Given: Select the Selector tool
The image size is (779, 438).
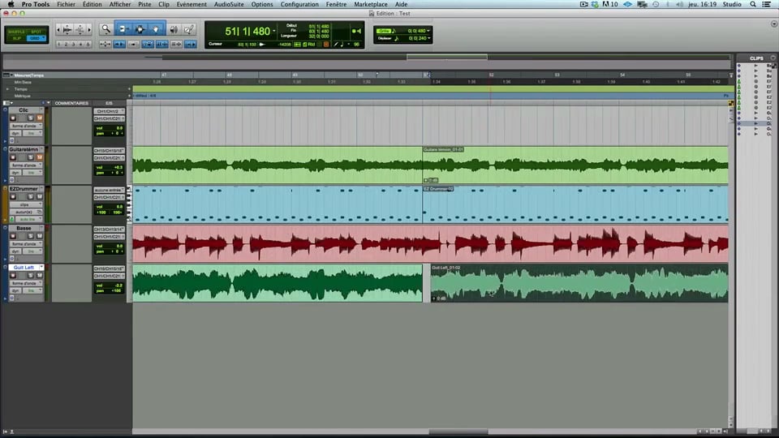Looking at the screenshot, I should pyautogui.click(x=140, y=29).
